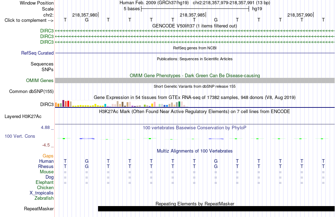Click the "100 Vert. Cons" track label
Image resolution: width=335 pixels, height=217 pixels.
coord(20,136)
